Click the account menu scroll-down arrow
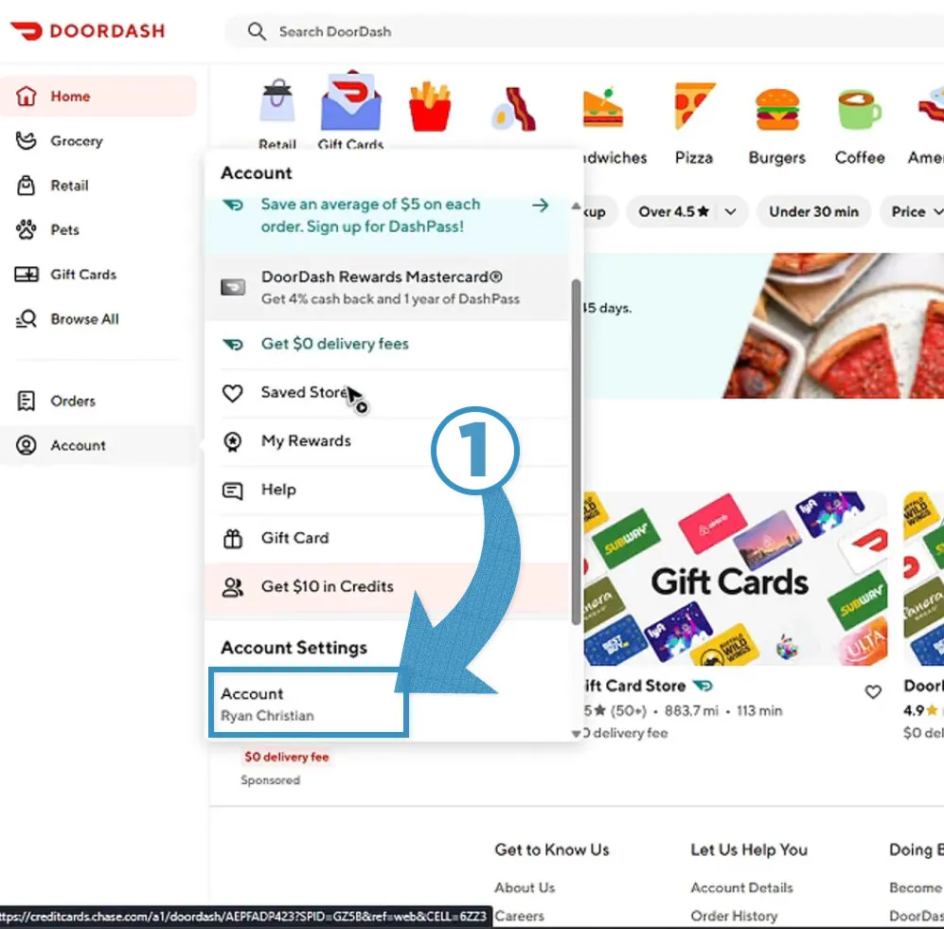Viewport: 944px width, 929px height. pos(577,733)
